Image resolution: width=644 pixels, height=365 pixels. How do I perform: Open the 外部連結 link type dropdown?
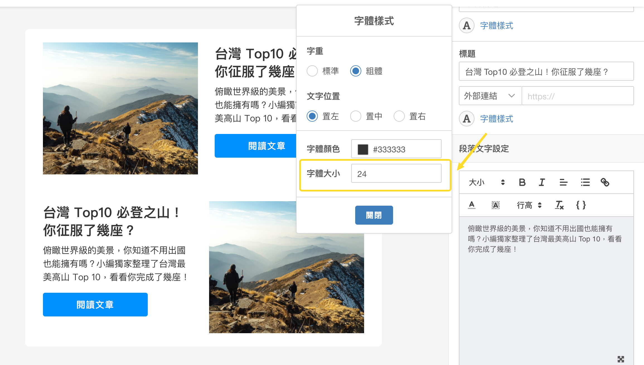click(x=490, y=96)
